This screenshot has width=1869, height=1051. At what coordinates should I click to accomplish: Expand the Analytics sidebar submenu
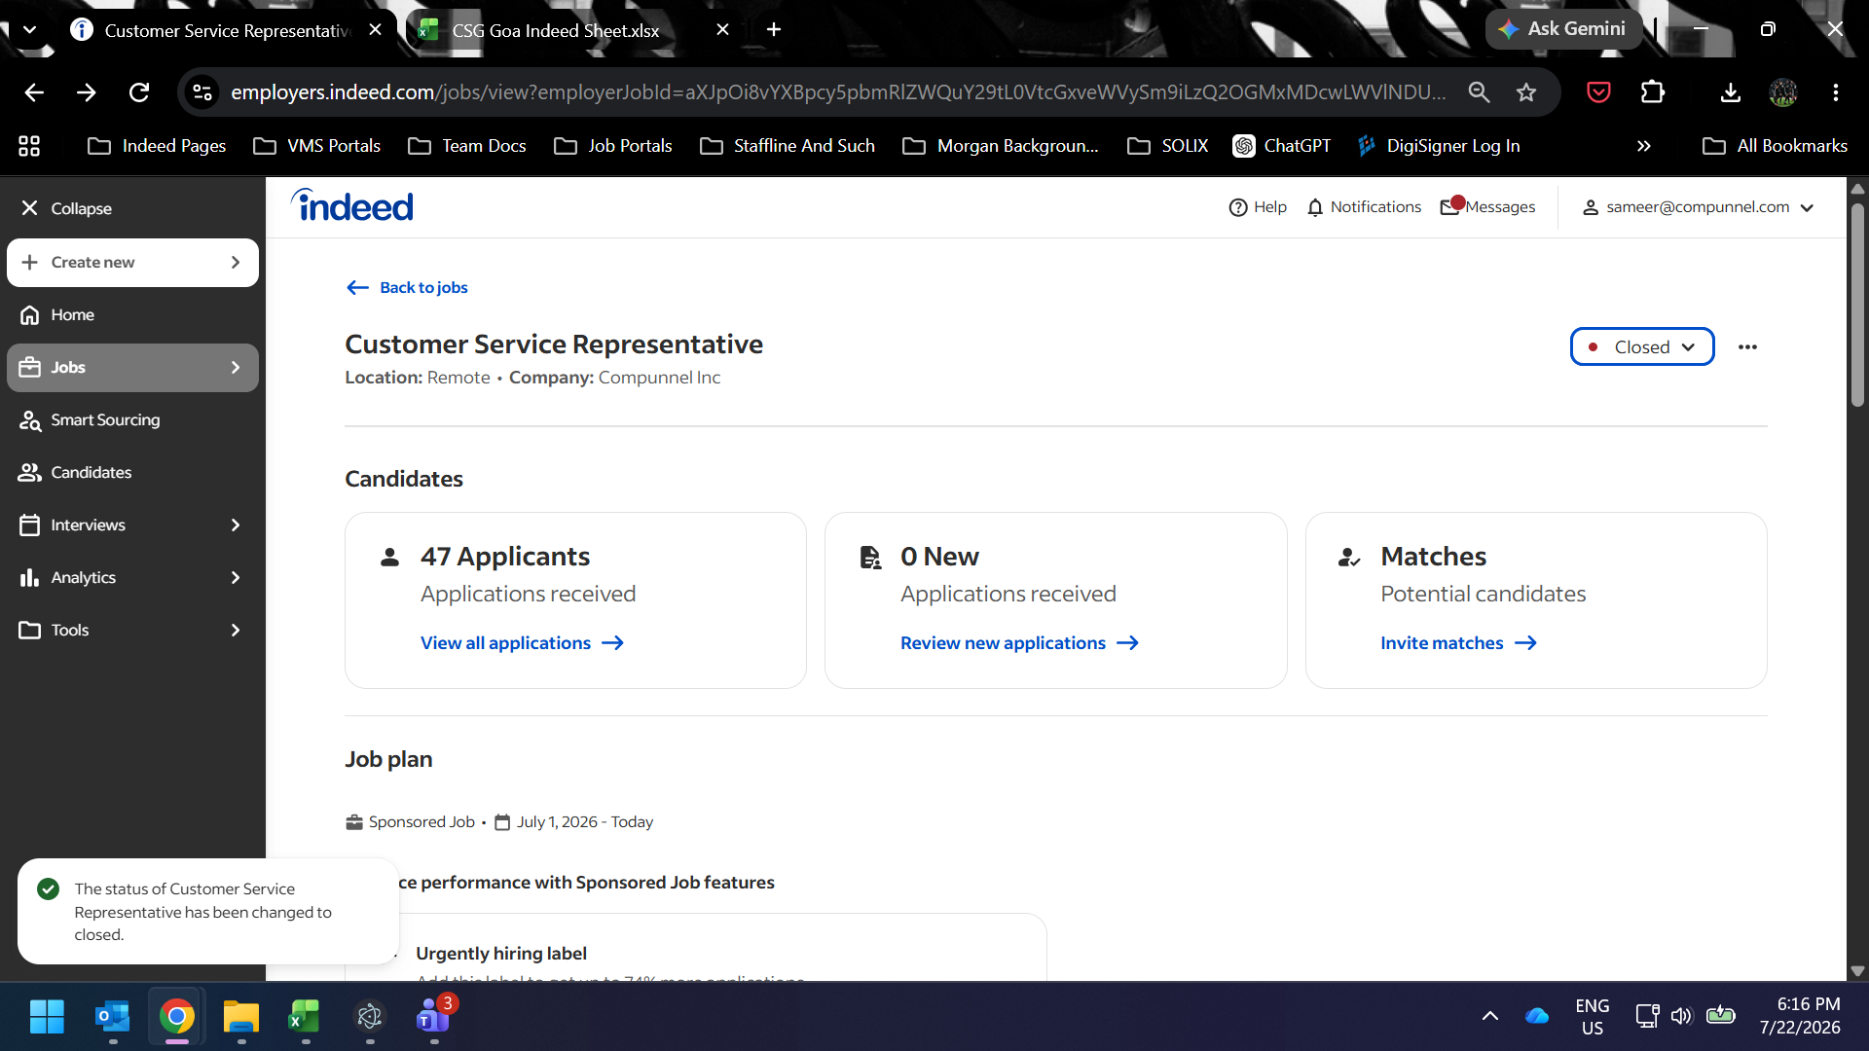(x=235, y=578)
